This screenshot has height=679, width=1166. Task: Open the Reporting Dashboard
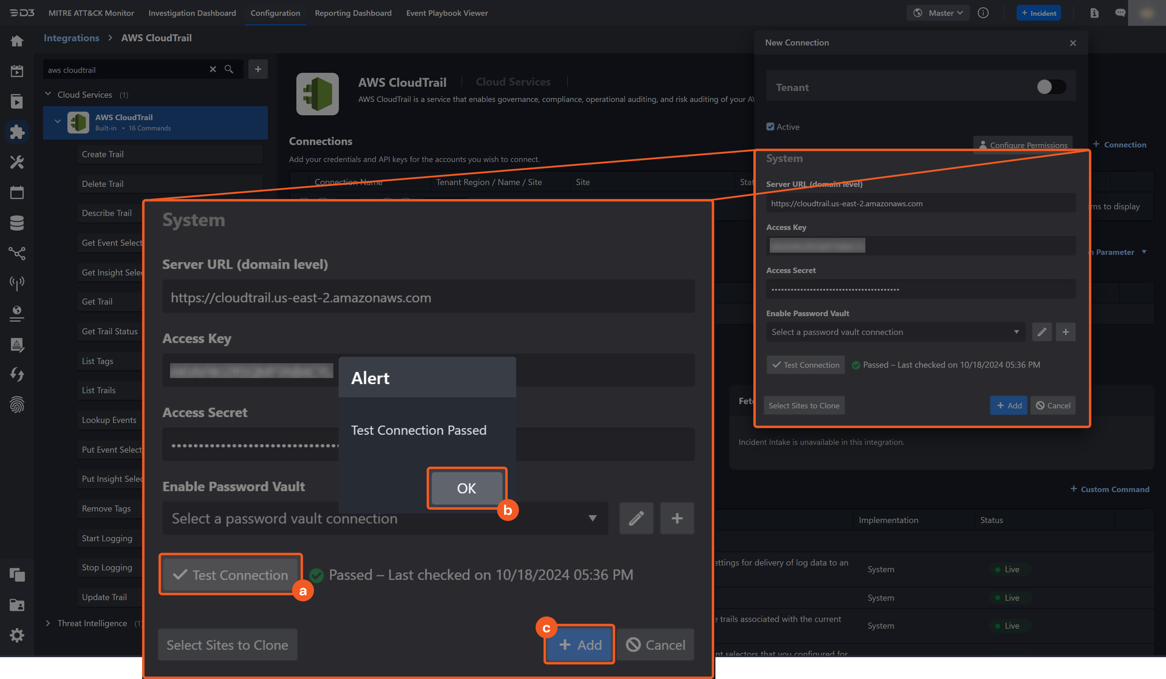tap(353, 13)
